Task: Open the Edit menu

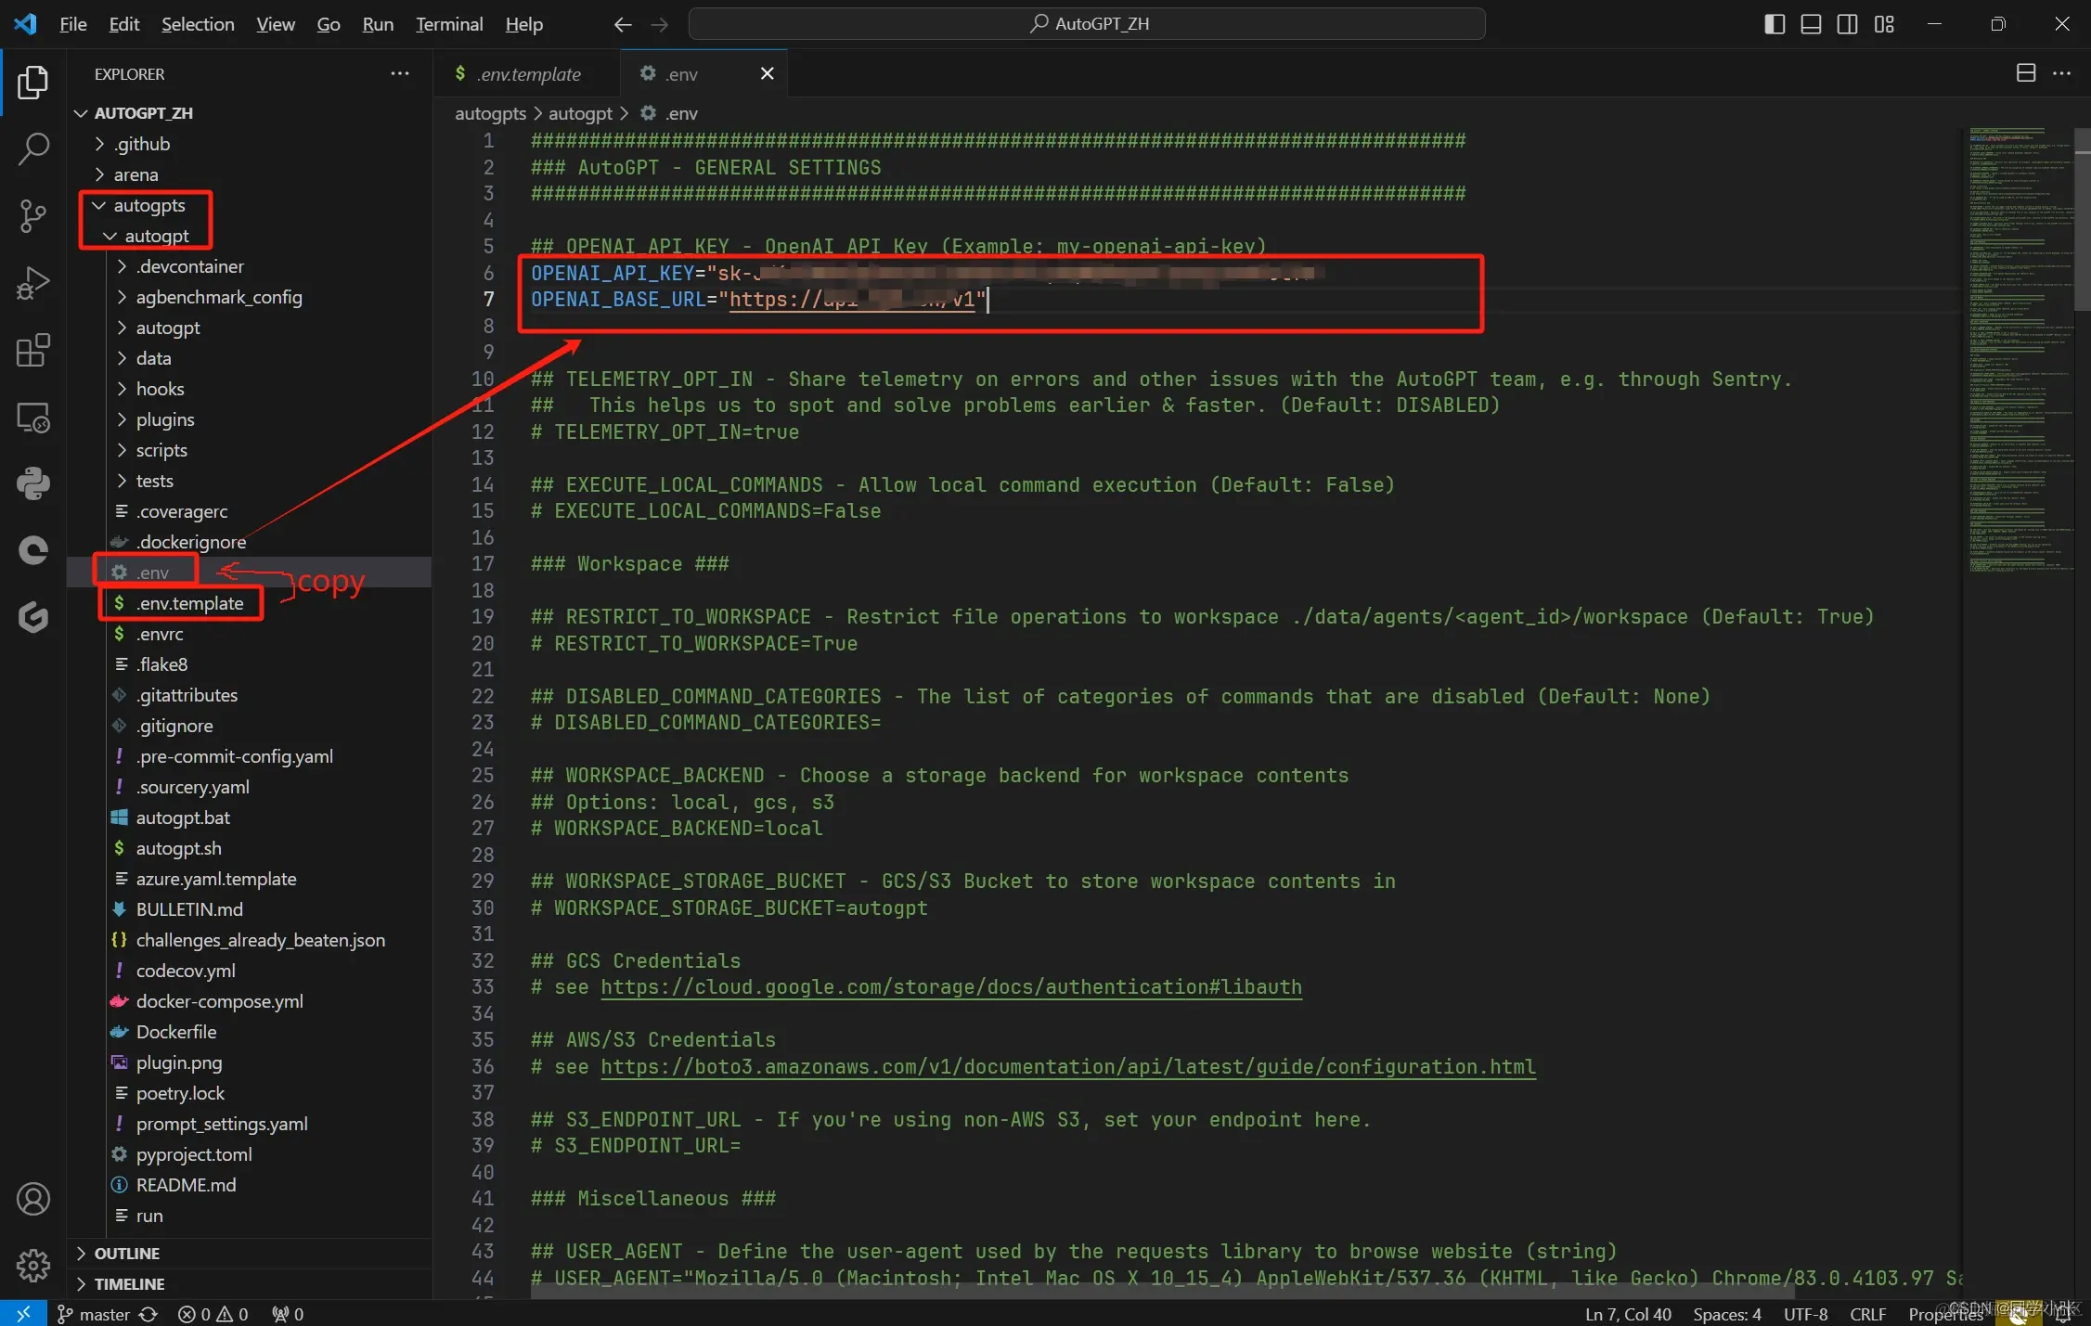Action: [x=123, y=24]
